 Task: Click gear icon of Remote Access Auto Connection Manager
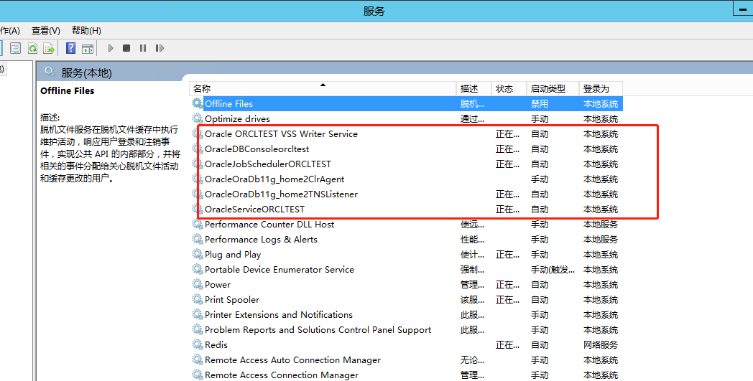pos(197,360)
